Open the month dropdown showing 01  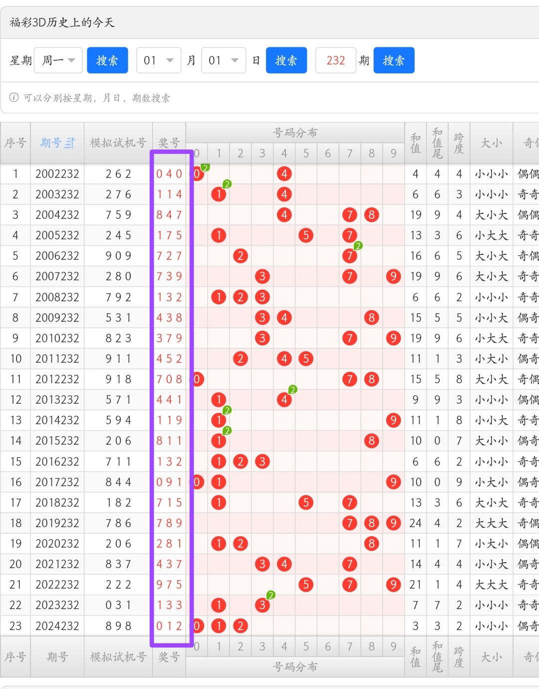coord(159,60)
